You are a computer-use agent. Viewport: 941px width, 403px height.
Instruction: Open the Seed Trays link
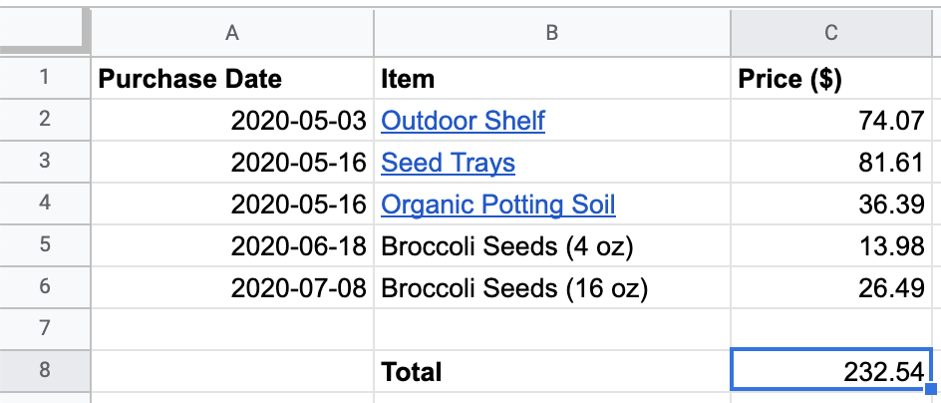coord(448,164)
